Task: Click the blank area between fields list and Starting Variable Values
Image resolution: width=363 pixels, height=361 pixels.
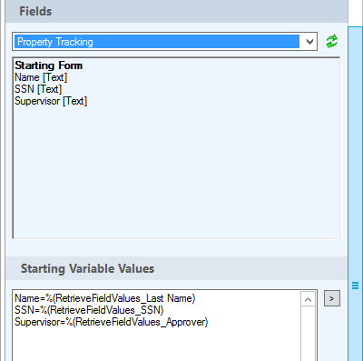Action: pos(176,248)
